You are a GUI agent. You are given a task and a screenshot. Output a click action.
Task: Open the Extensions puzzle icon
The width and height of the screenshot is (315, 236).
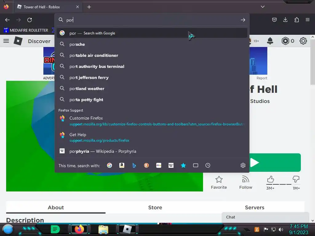297,20
